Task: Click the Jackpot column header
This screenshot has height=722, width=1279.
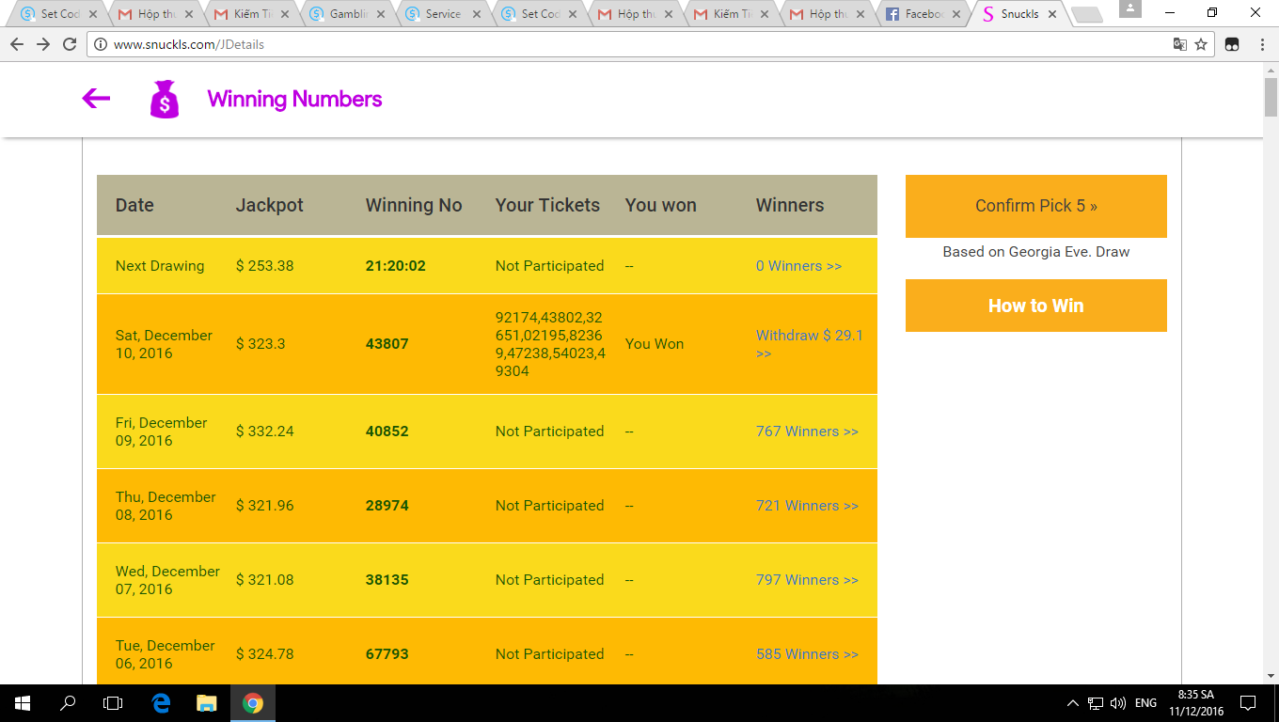Action: click(x=270, y=205)
